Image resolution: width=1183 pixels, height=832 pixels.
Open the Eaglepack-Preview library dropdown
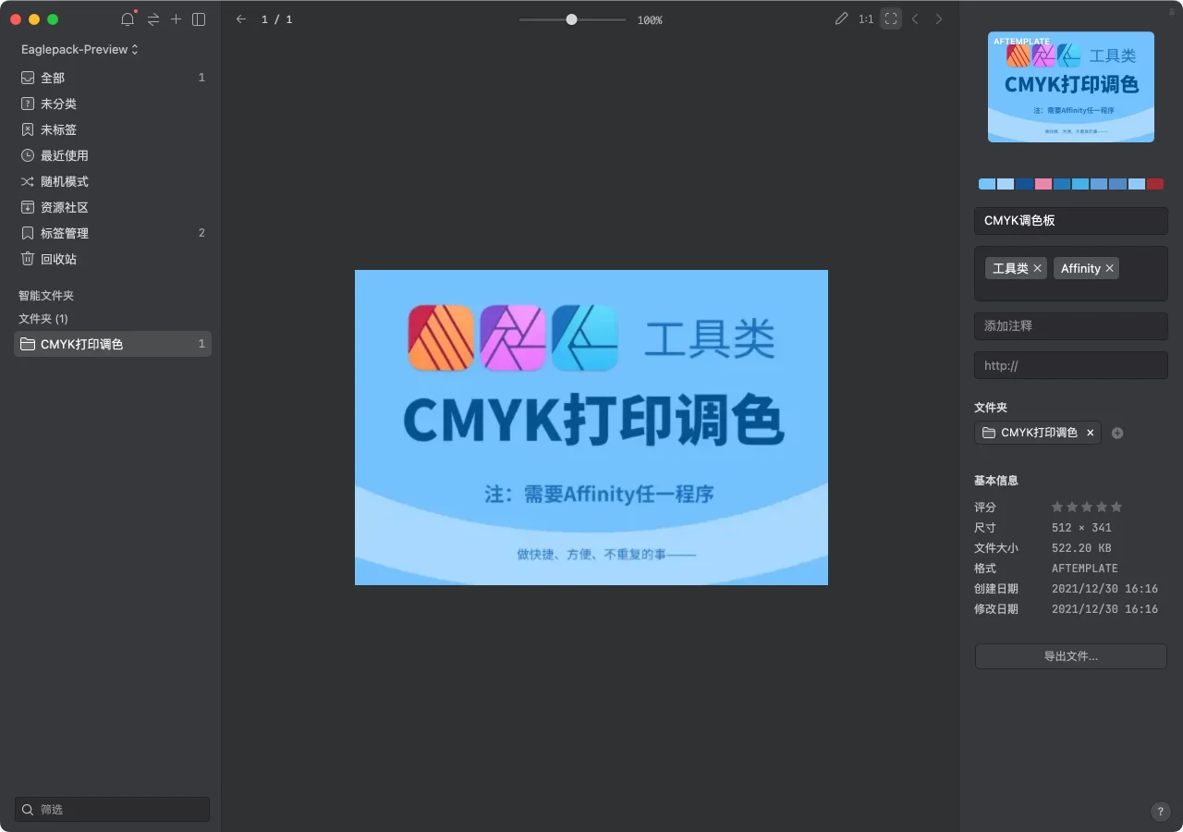click(x=80, y=49)
